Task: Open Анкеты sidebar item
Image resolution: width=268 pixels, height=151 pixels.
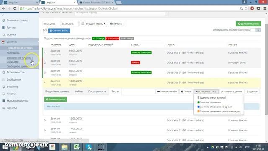Action: pyautogui.click(x=11, y=94)
